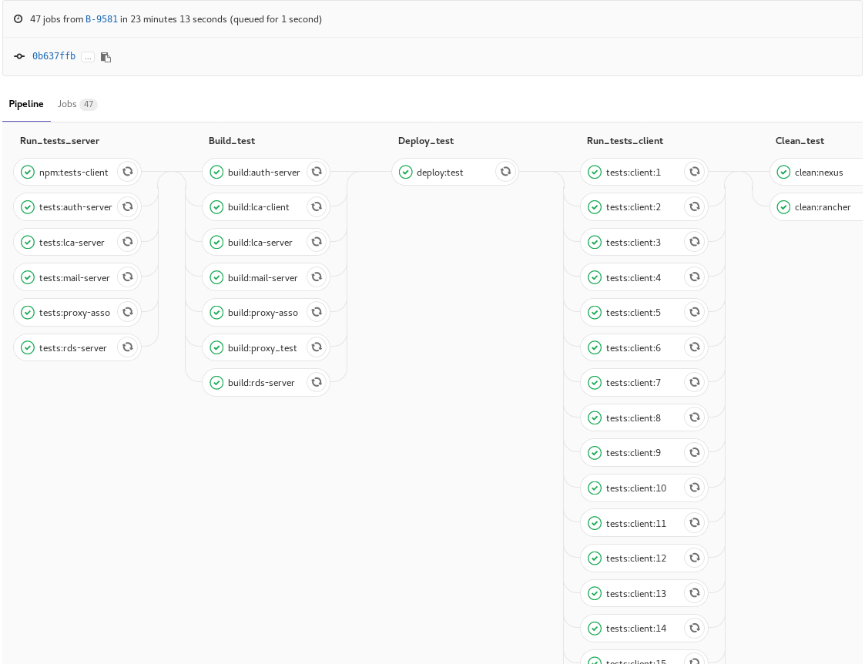The image size is (865, 664).
Task: Open commit 0b637ffb link
Action: (x=54, y=56)
